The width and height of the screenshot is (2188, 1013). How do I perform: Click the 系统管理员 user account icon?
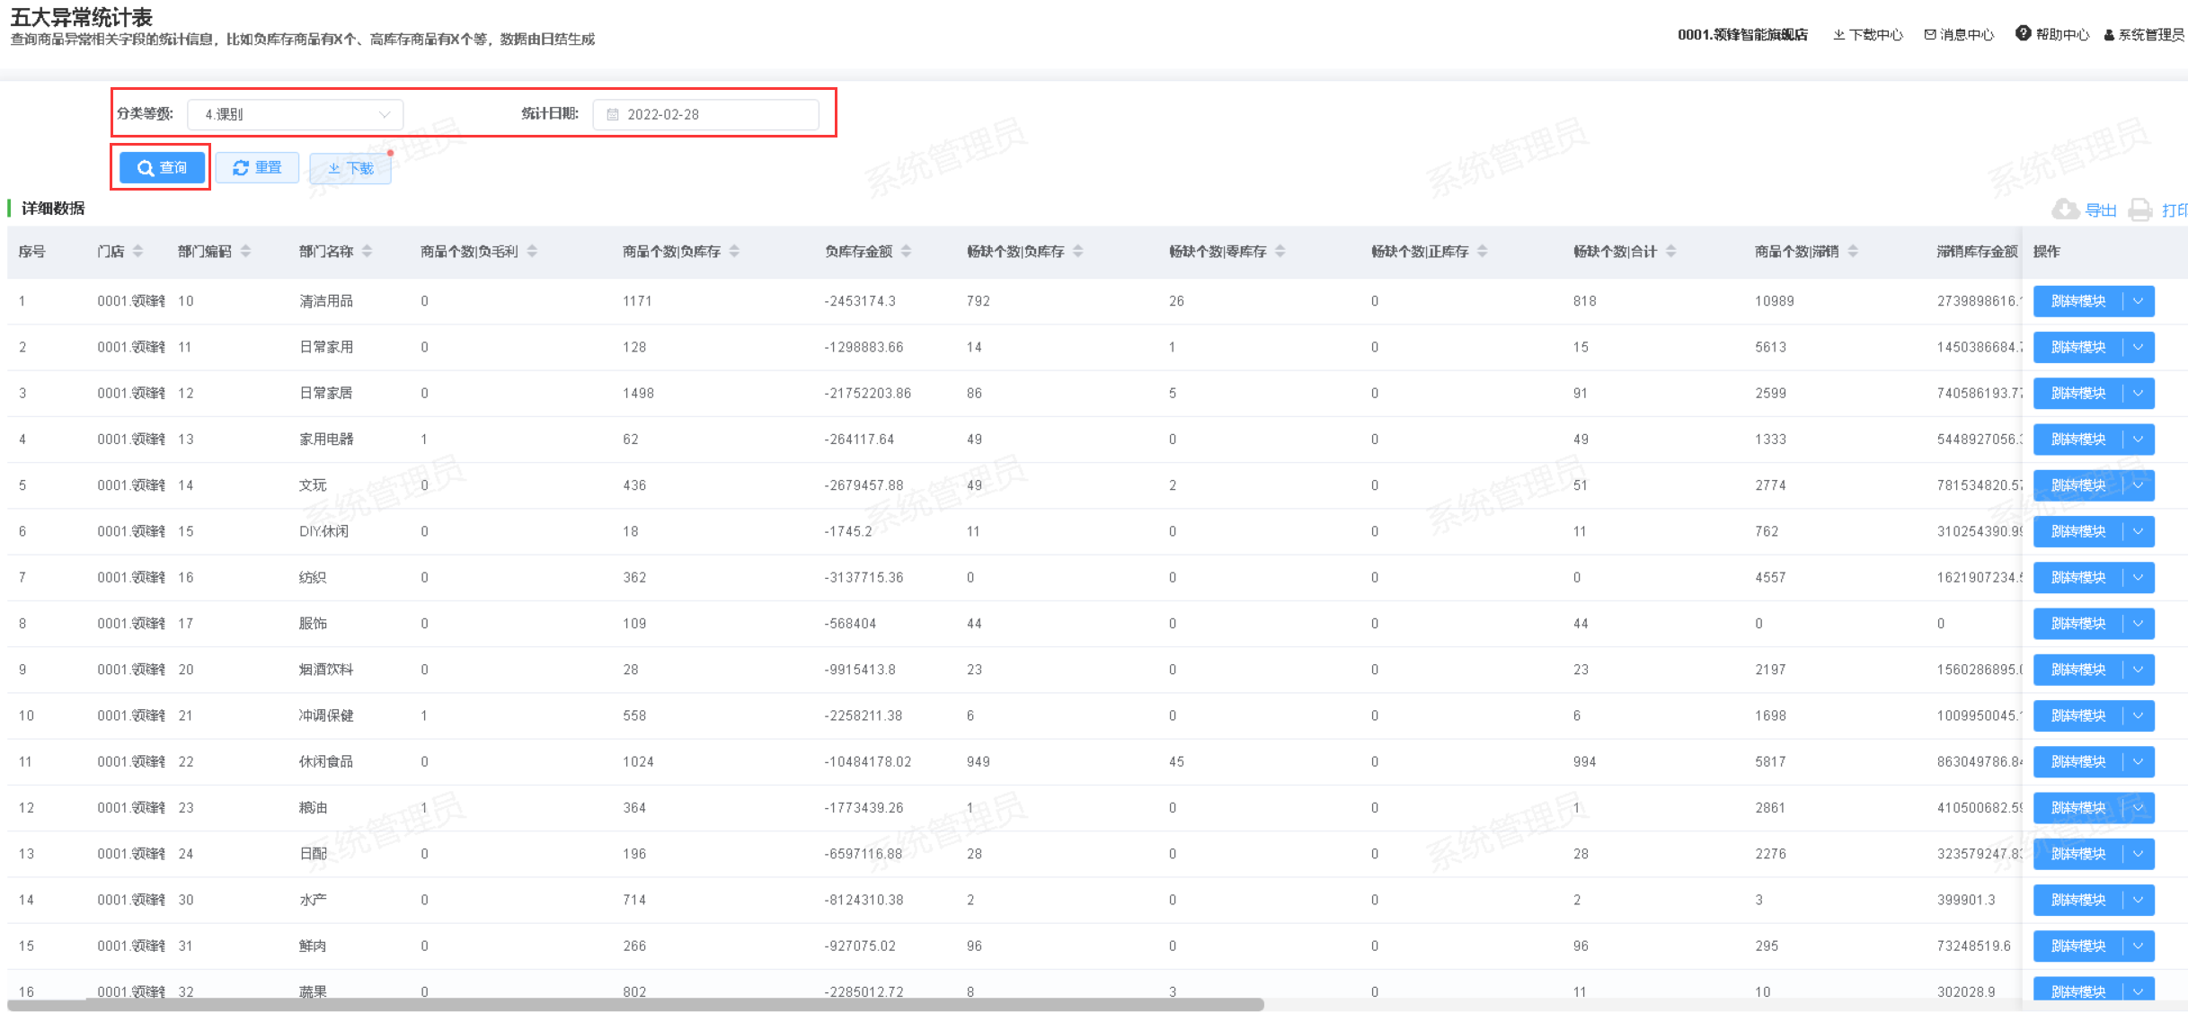(x=2109, y=35)
